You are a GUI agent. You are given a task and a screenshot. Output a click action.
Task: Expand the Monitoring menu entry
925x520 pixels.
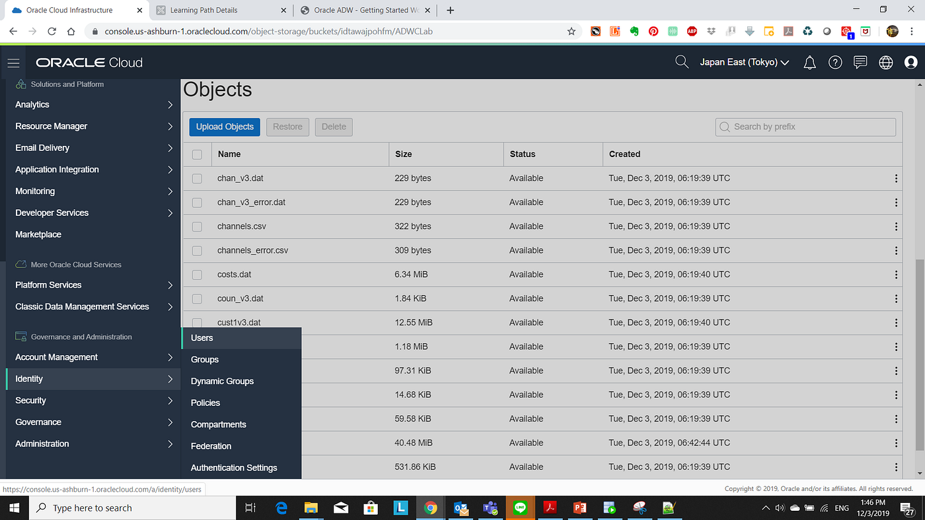[93, 191]
